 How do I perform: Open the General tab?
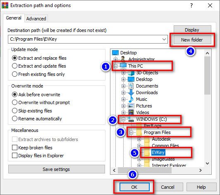tap(14, 18)
